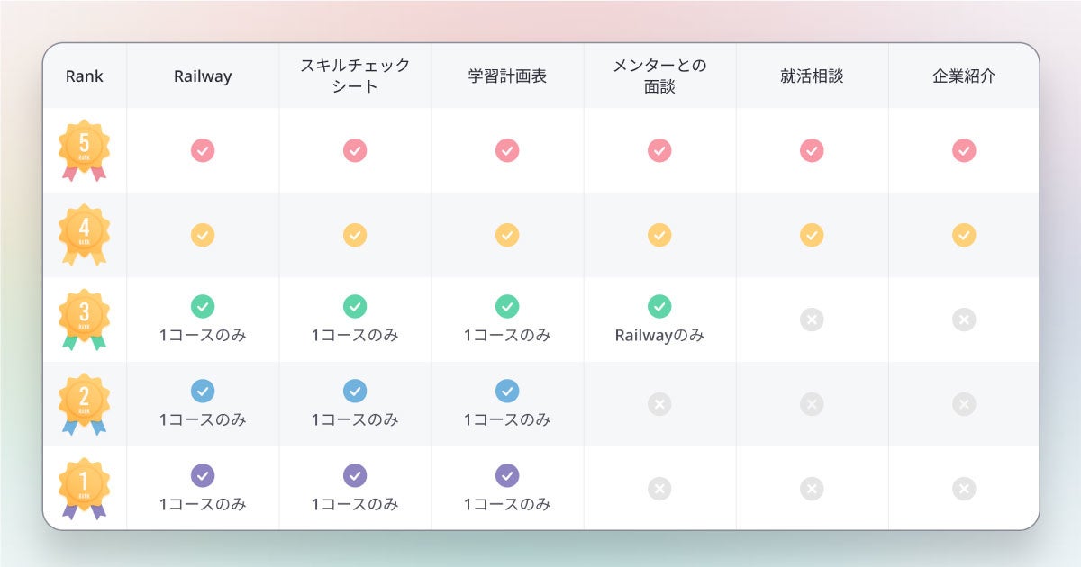Click the Rank 1 purple ribbon medal

point(84,488)
